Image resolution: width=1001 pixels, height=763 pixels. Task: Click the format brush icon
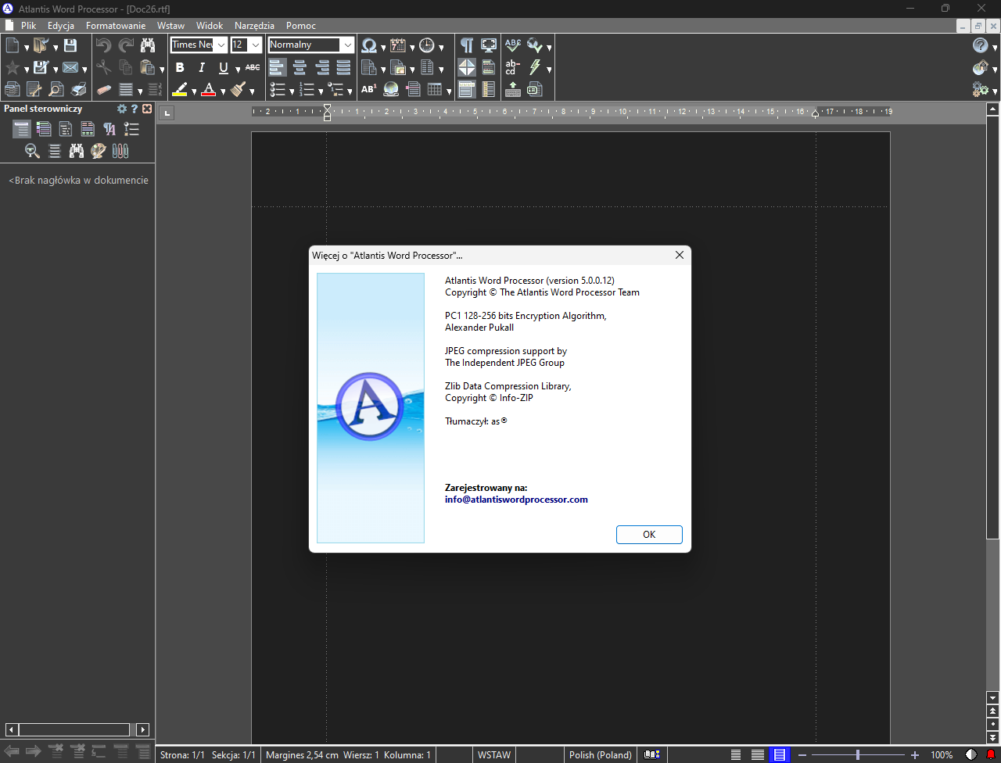[239, 89]
